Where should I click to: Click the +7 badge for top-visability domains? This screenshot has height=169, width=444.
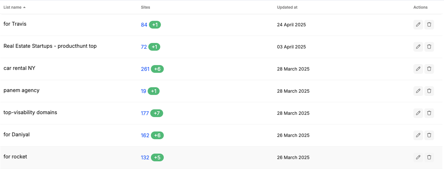[x=157, y=113]
